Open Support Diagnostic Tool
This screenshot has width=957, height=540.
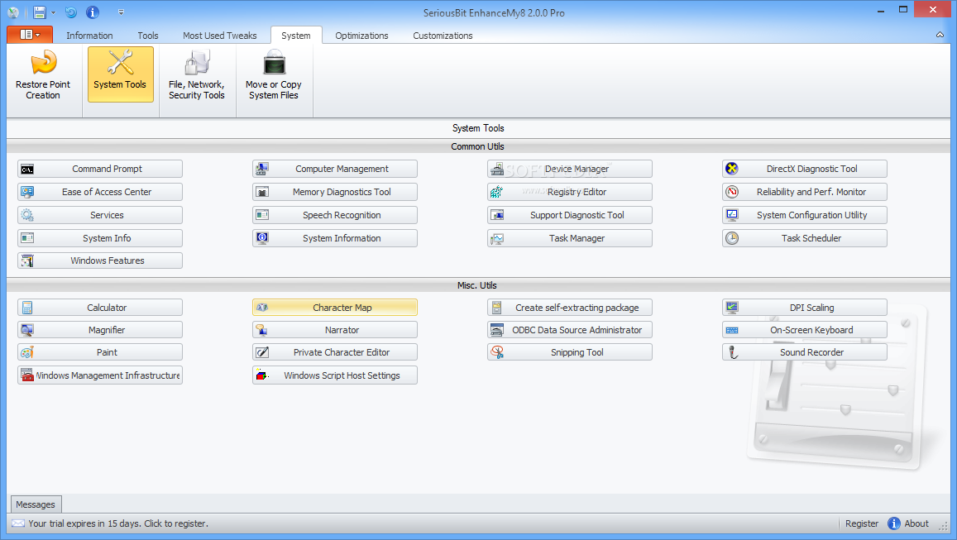(x=570, y=215)
